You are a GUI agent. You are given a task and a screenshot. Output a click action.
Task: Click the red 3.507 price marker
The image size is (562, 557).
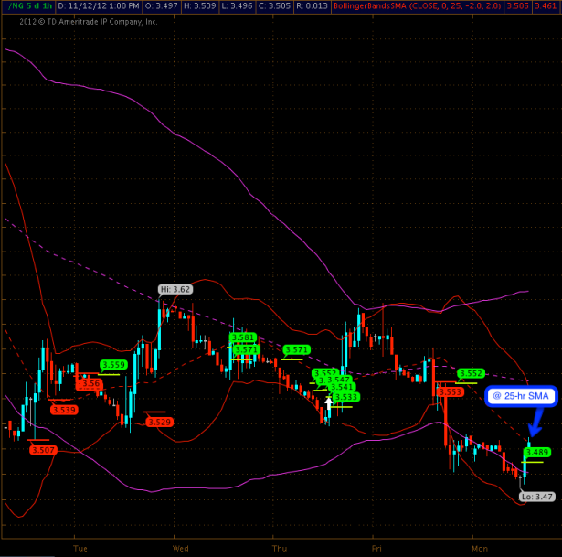[x=42, y=450]
